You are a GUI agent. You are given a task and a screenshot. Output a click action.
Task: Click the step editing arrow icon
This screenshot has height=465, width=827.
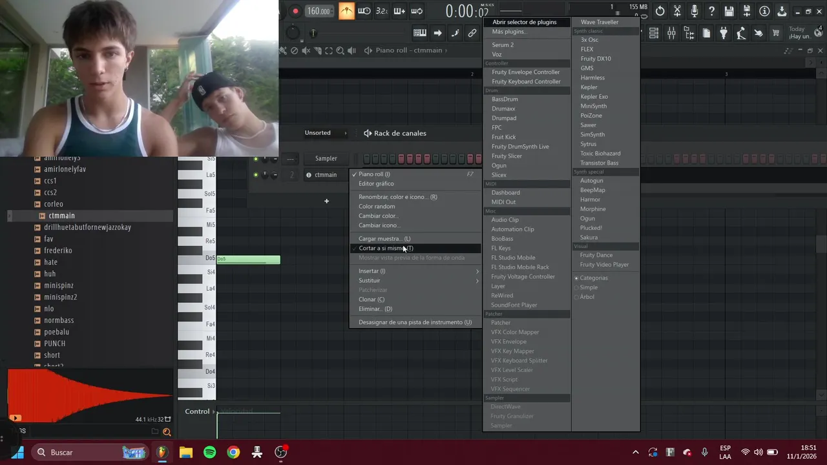coord(437,33)
